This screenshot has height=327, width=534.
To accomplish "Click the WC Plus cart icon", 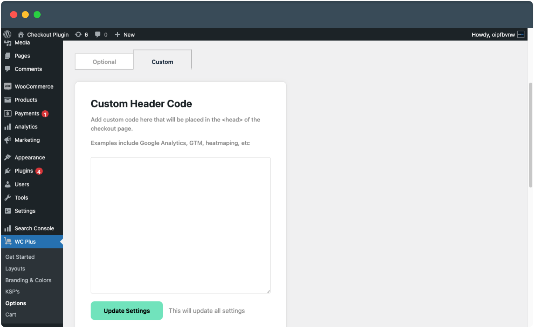I will click(x=7, y=241).
